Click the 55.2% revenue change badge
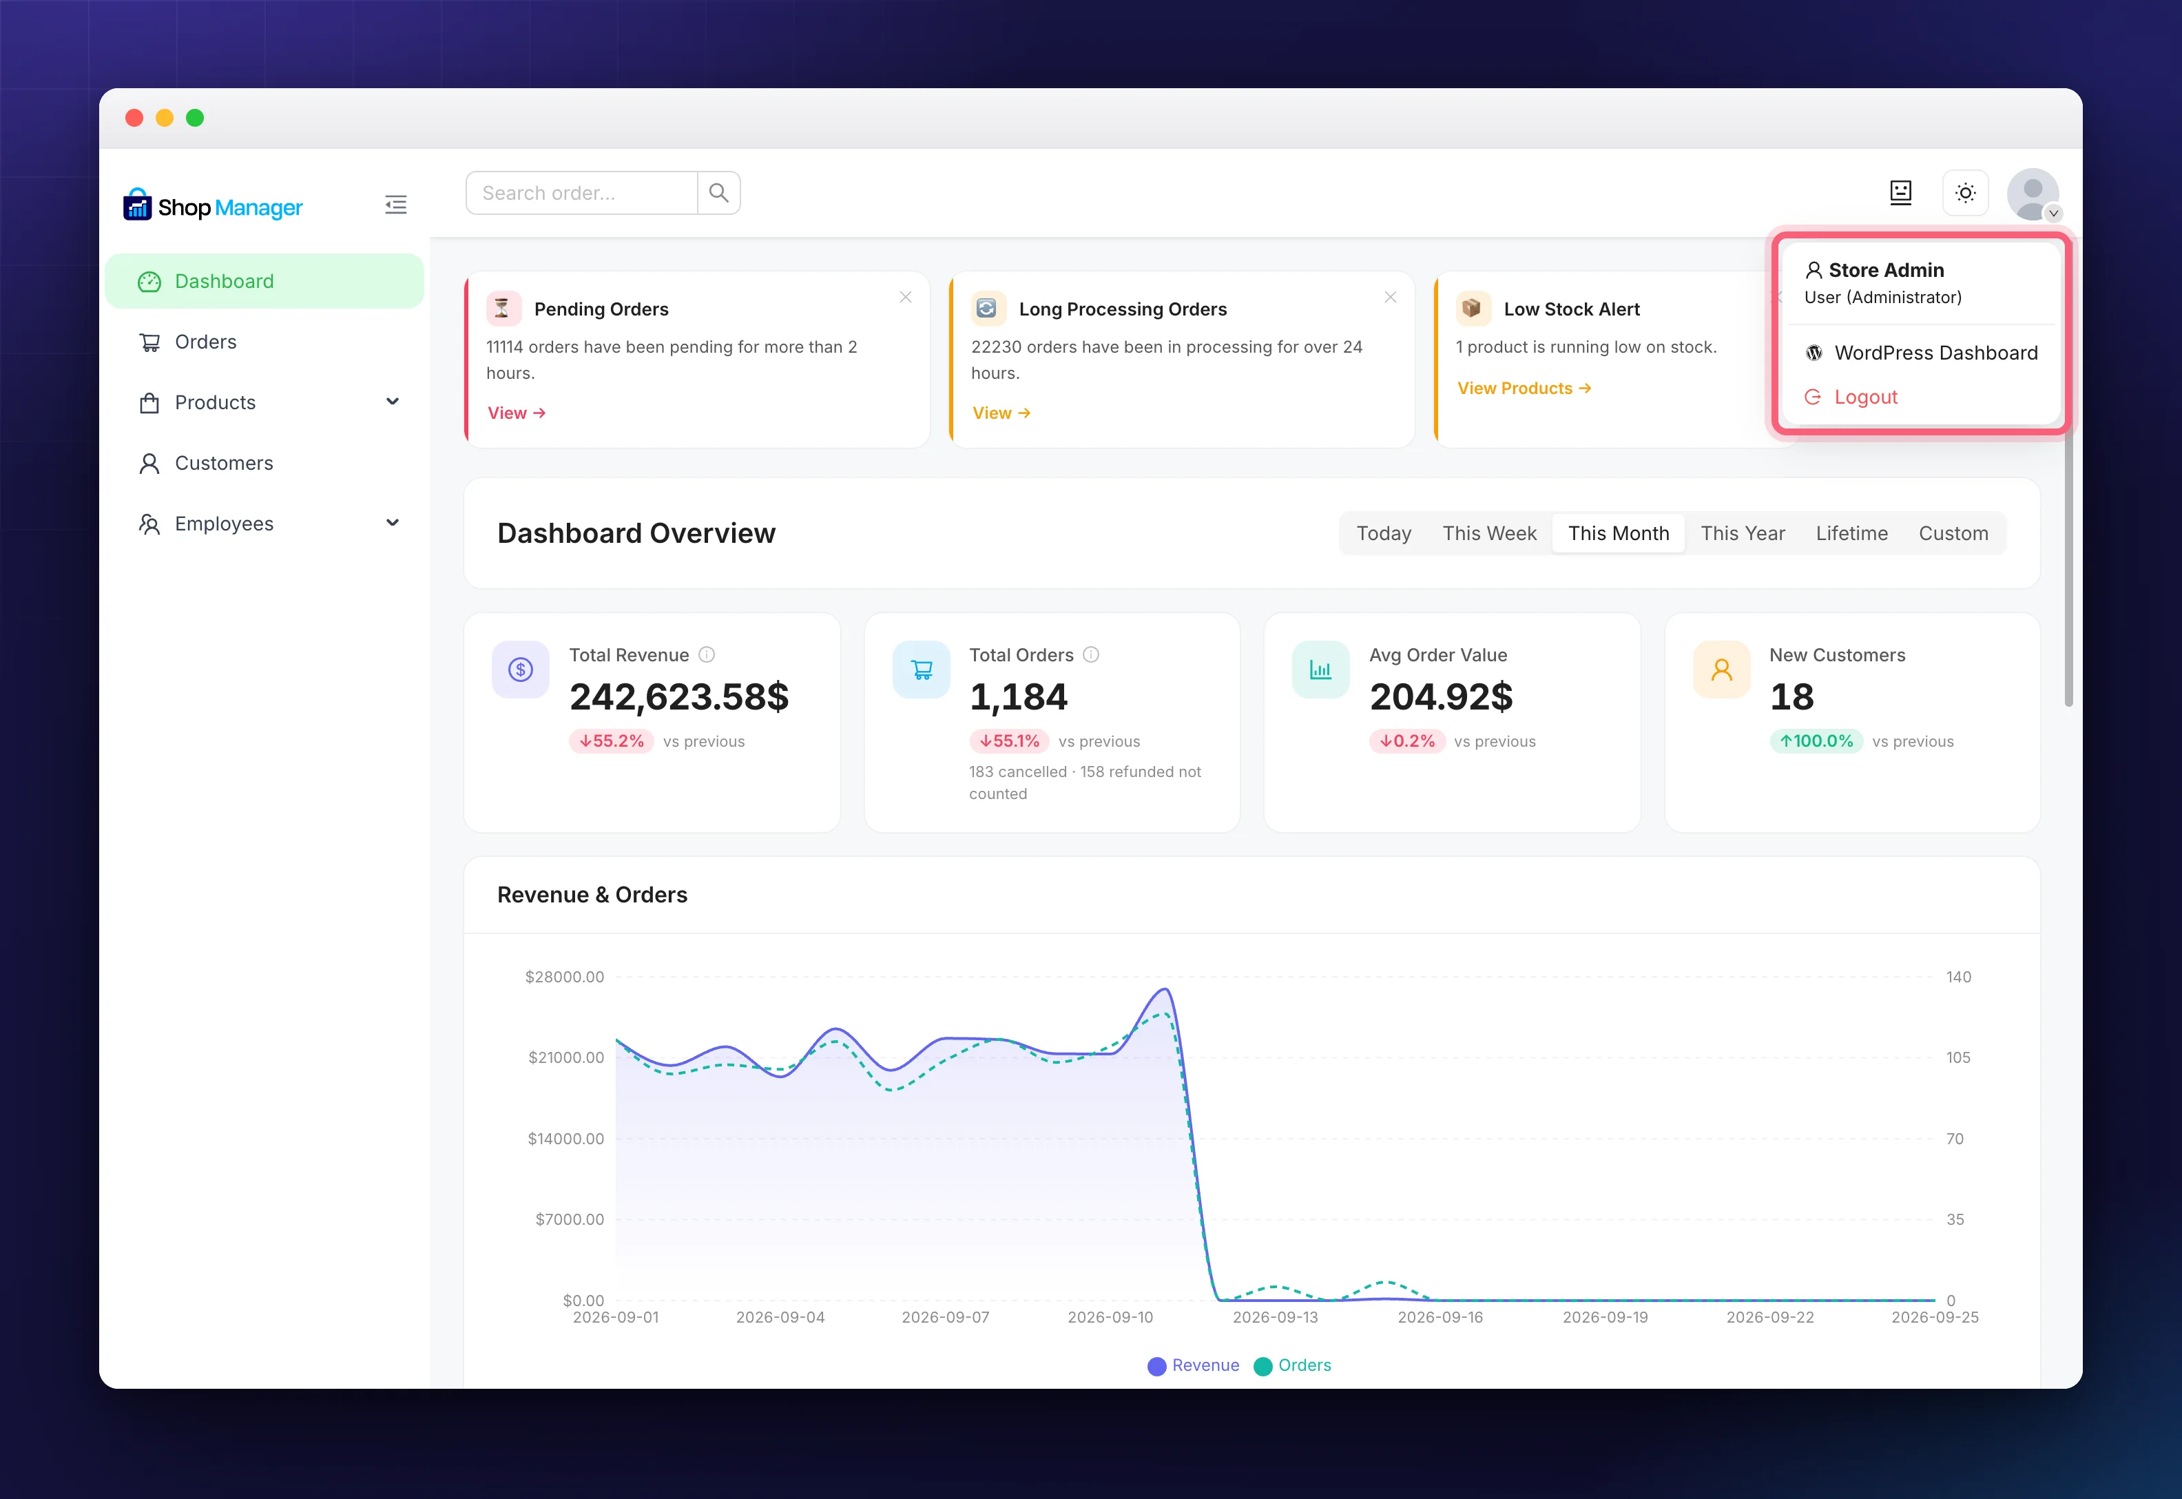2182x1499 pixels. [x=611, y=741]
